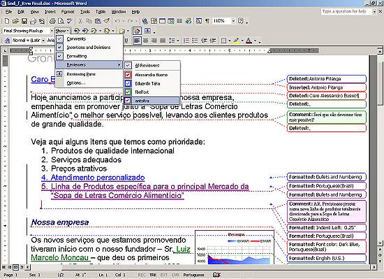The height and width of the screenshot is (279, 384).
Task: Insert a hyperlink with the globe icon
Action: tap(145, 21)
